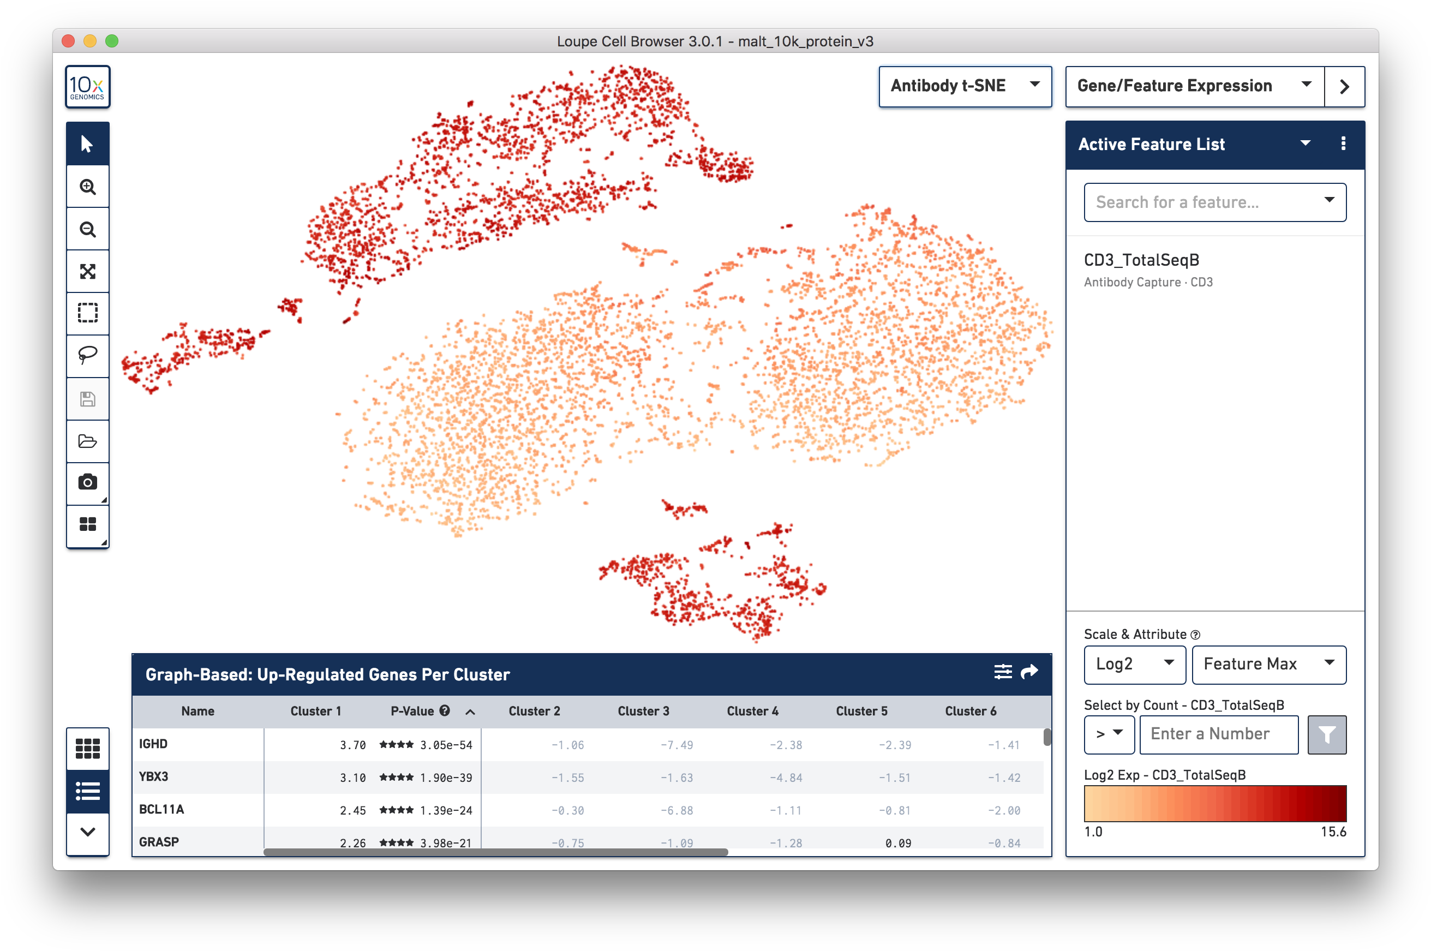The image size is (1431, 951).
Task: Open the greater-than comparison dropdown
Action: [1109, 734]
